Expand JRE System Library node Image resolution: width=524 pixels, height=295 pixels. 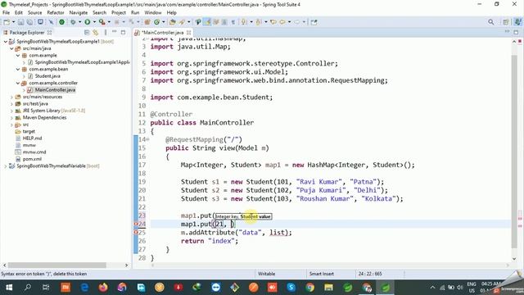point(11,111)
